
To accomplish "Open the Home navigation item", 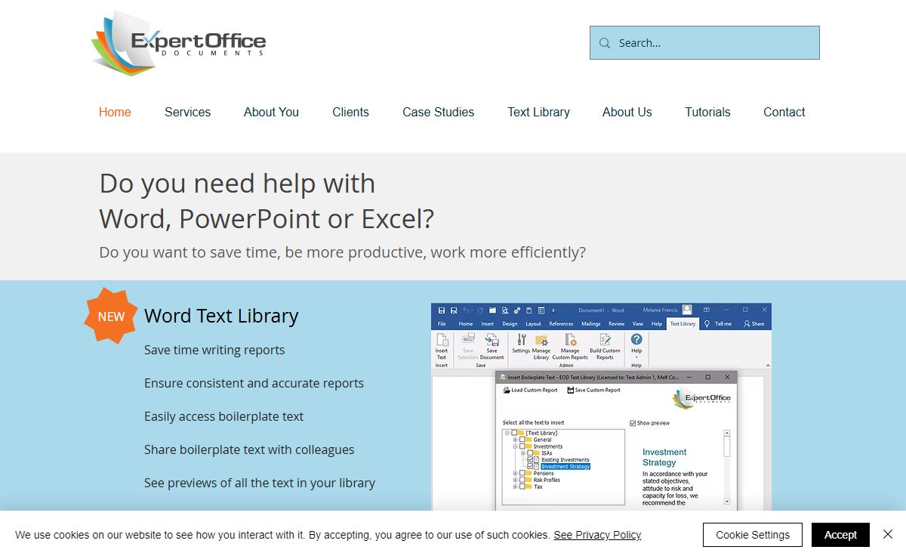I will [x=115, y=112].
